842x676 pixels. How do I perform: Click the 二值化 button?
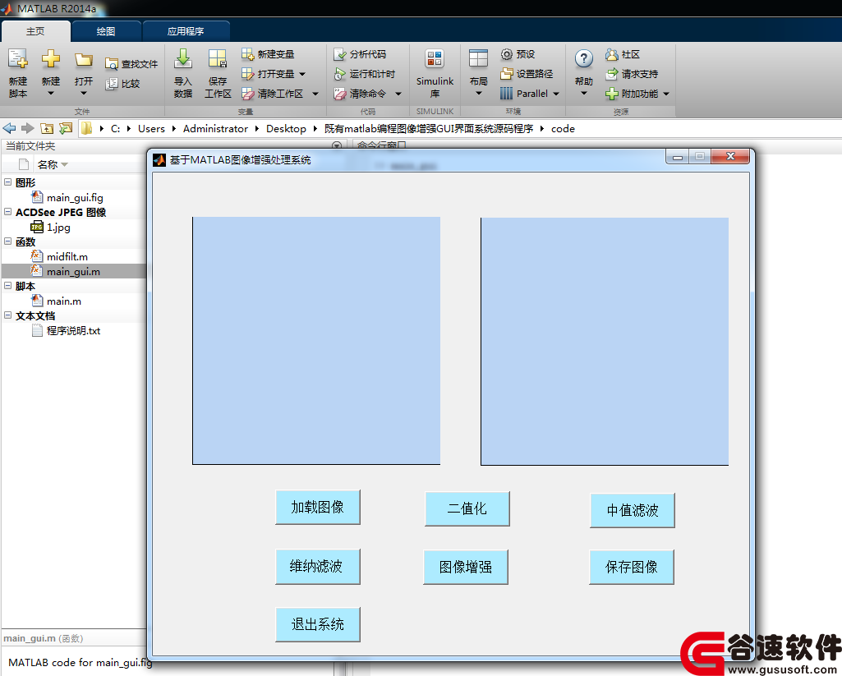click(x=467, y=508)
